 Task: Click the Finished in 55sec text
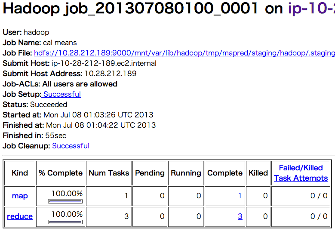tap(55, 136)
